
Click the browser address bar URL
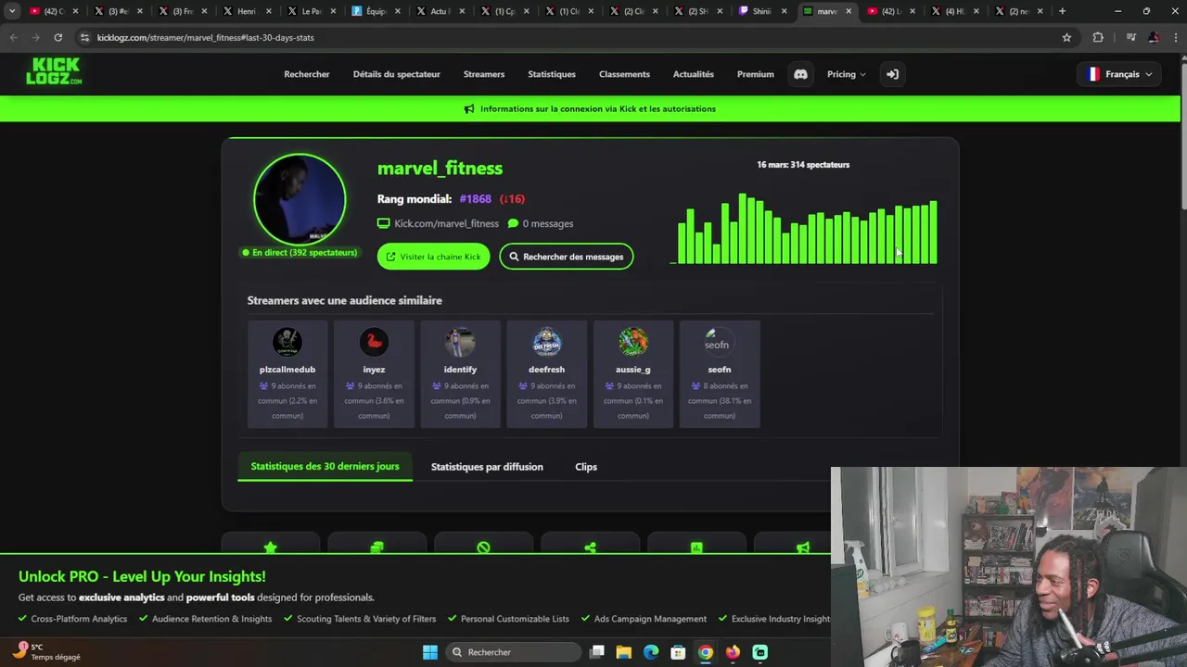tap(205, 37)
